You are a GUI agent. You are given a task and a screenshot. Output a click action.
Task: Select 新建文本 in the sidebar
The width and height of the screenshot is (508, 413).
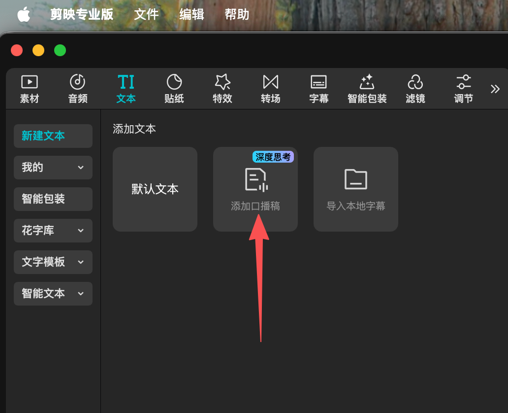point(53,136)
